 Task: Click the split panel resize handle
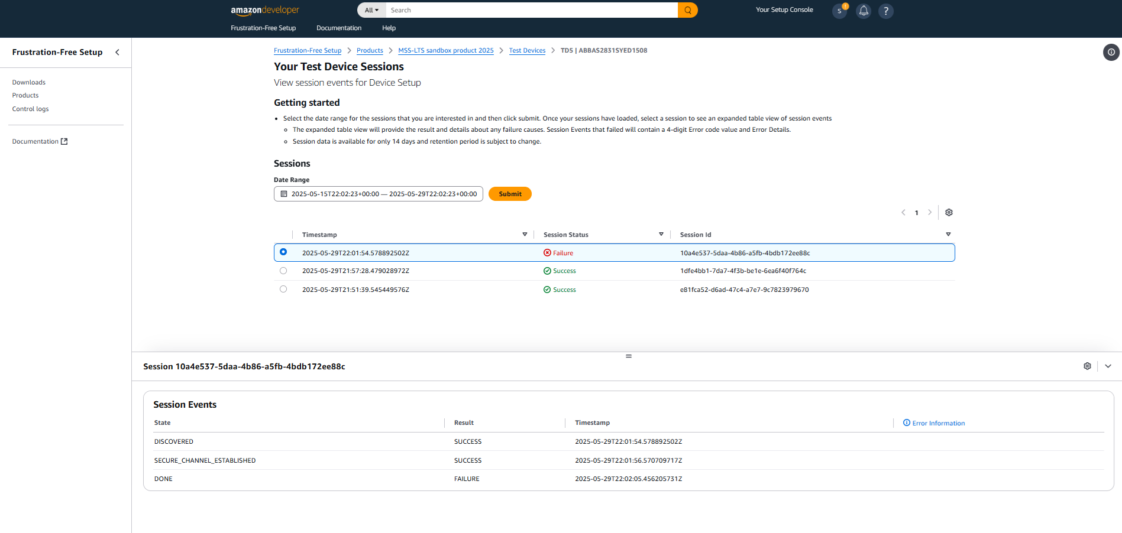[628, 356]
